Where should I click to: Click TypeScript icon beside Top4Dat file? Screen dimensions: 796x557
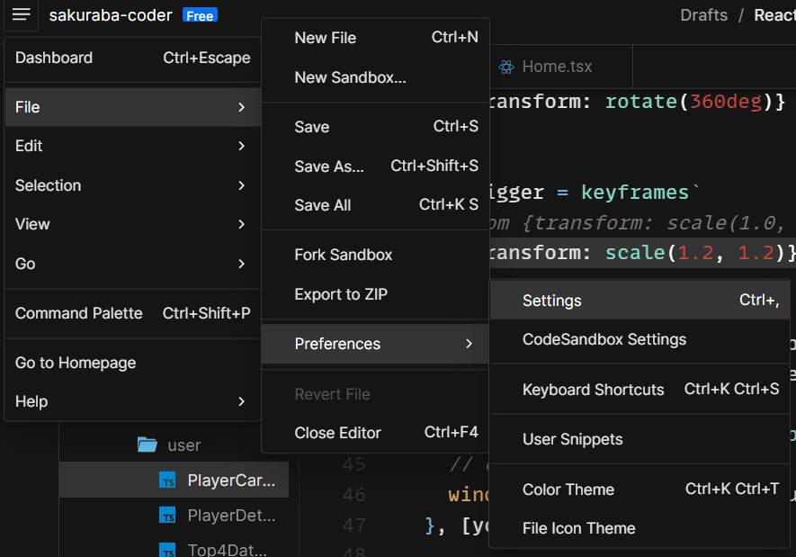167,550
